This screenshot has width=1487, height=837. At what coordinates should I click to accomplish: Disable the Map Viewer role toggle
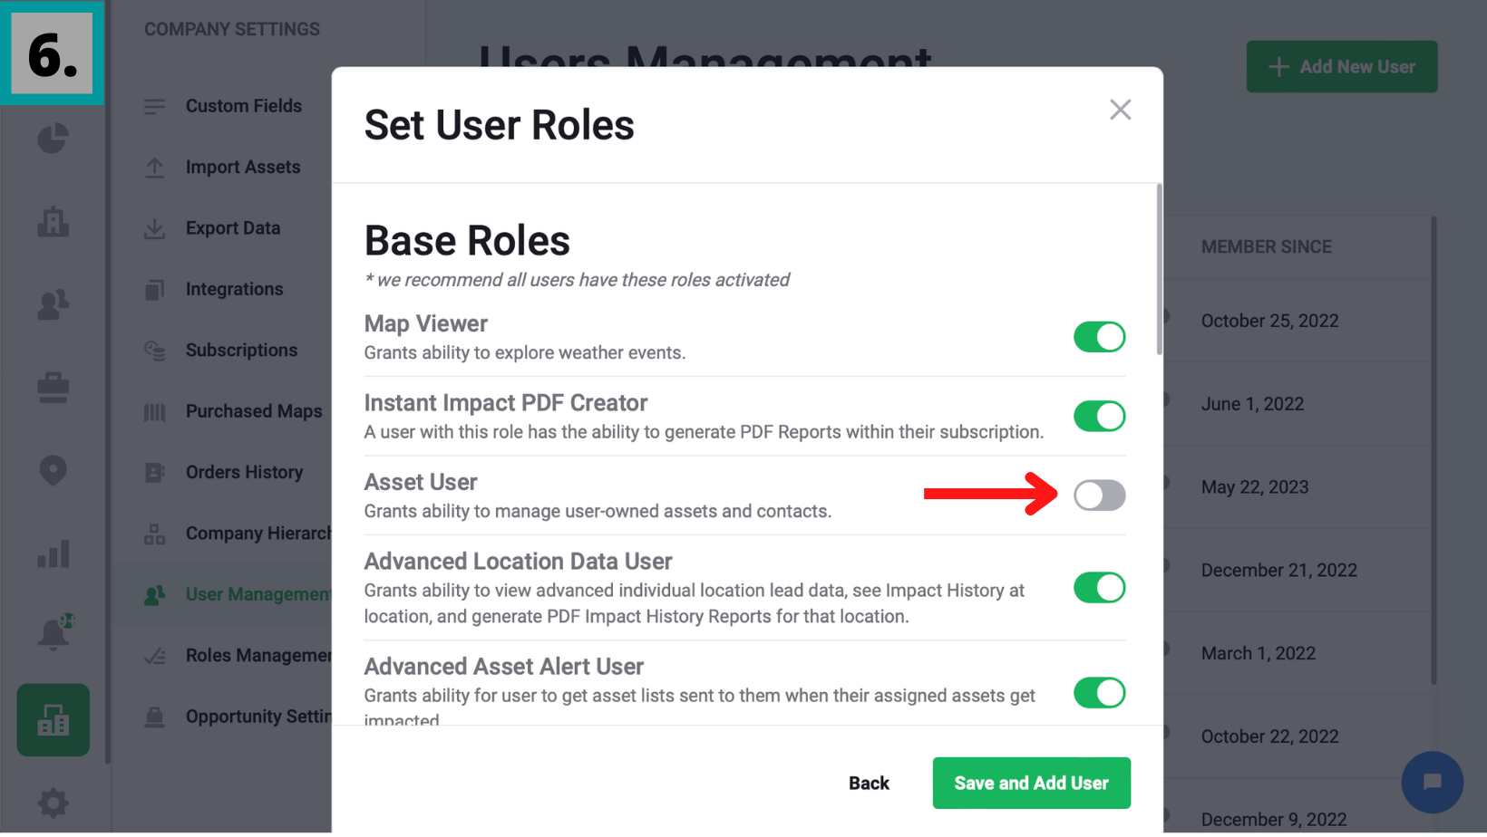[x=1099, y=337]
